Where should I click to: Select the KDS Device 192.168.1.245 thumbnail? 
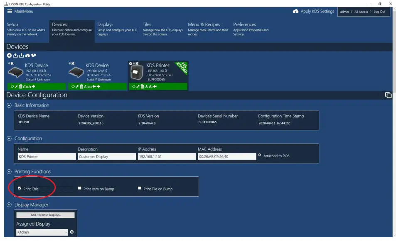(x=76, y=72)
